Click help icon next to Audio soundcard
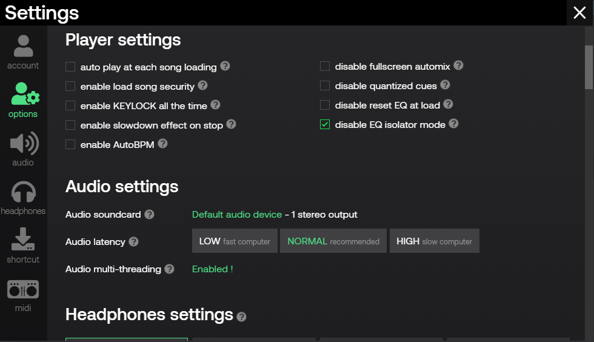Screen dimensions: 594x342 coord(149,215)
